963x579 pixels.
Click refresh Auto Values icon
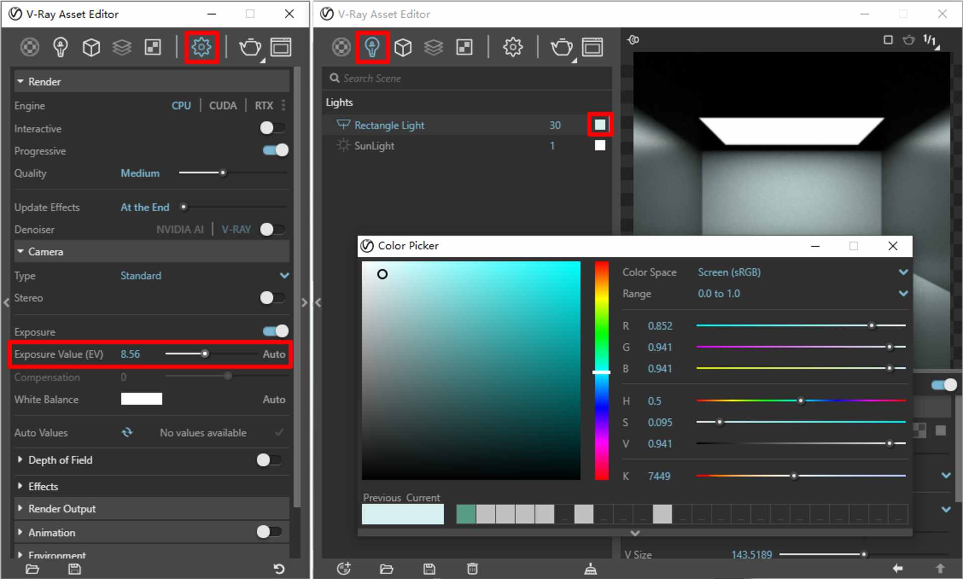click(x=127, y=432)
